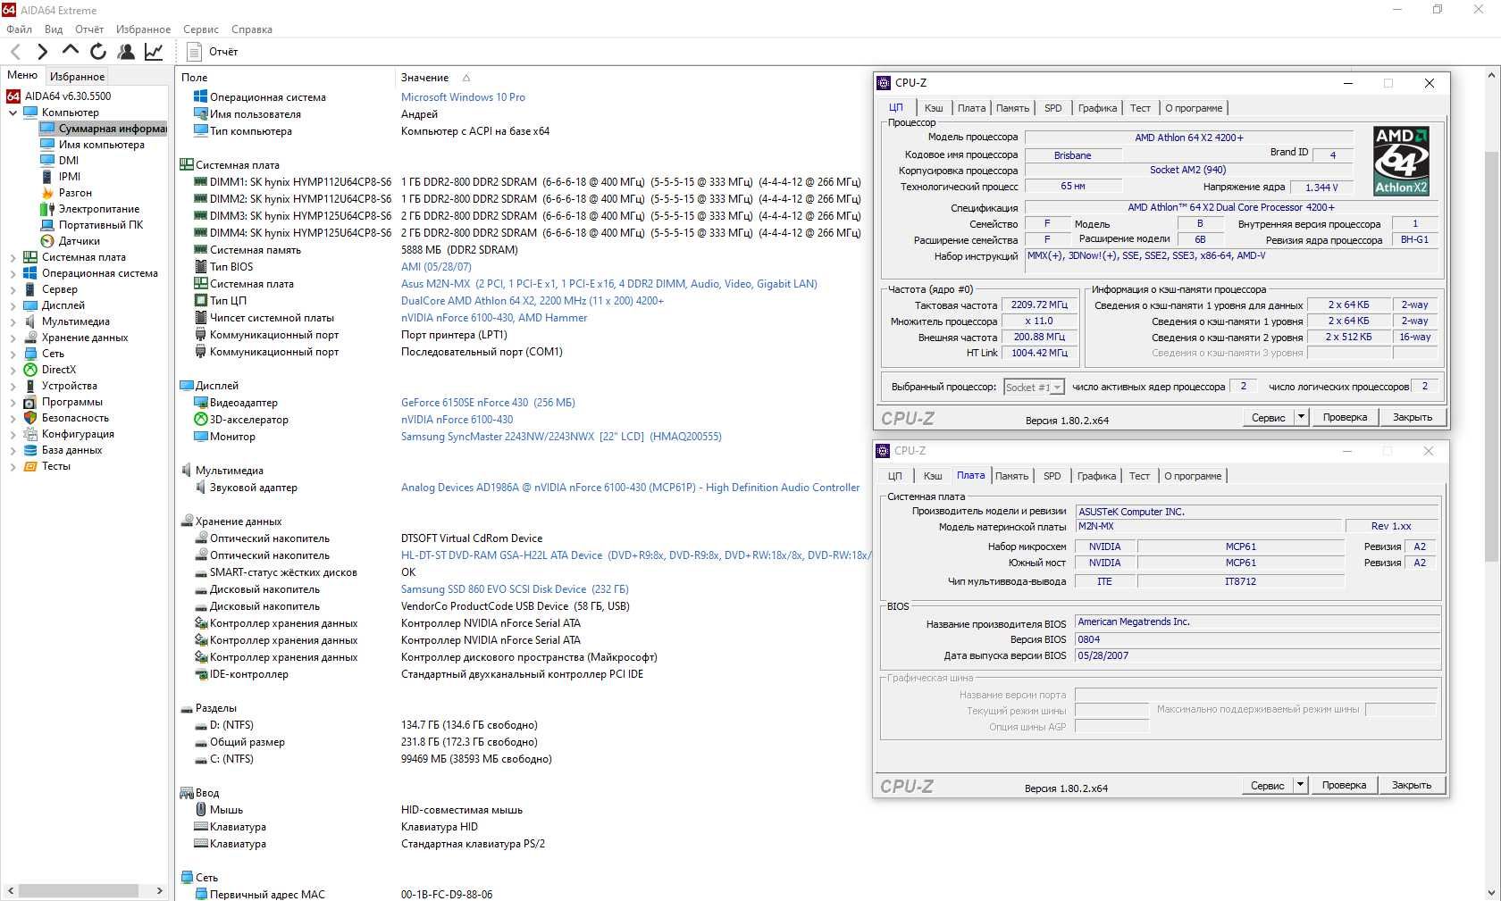This screenshot has height=901, width=1501.
Task: Click the Up level arrow icon
Action: pyautogui.click(x=70, y=51)
